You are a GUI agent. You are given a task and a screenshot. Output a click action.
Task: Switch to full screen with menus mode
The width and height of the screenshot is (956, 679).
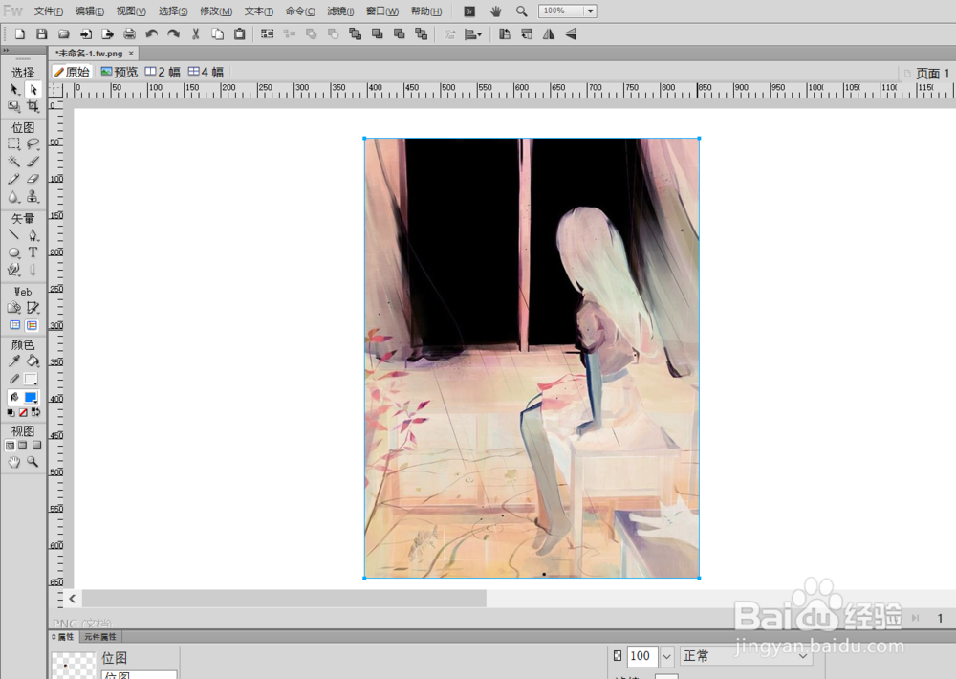click(23, 446)
